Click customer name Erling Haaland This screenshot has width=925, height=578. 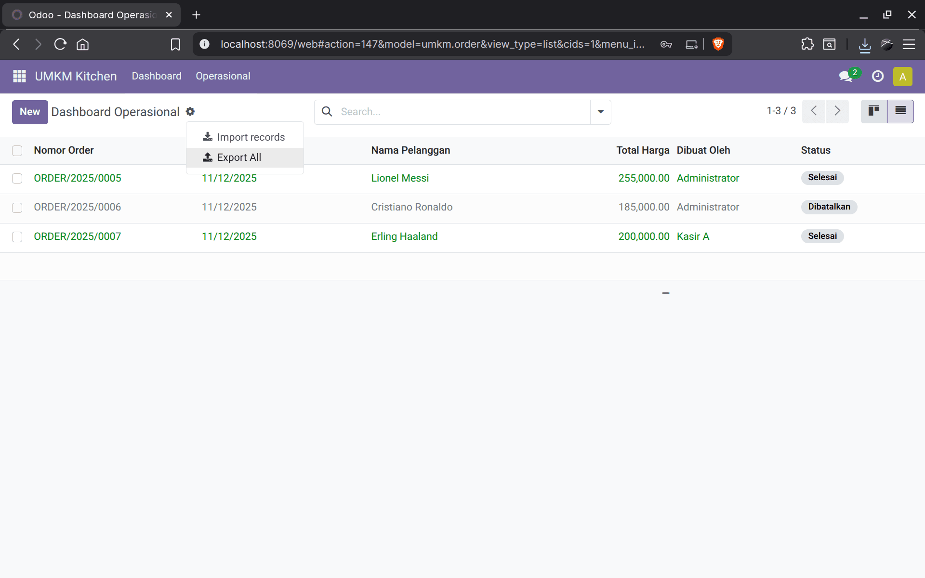[x=404, y=236]
